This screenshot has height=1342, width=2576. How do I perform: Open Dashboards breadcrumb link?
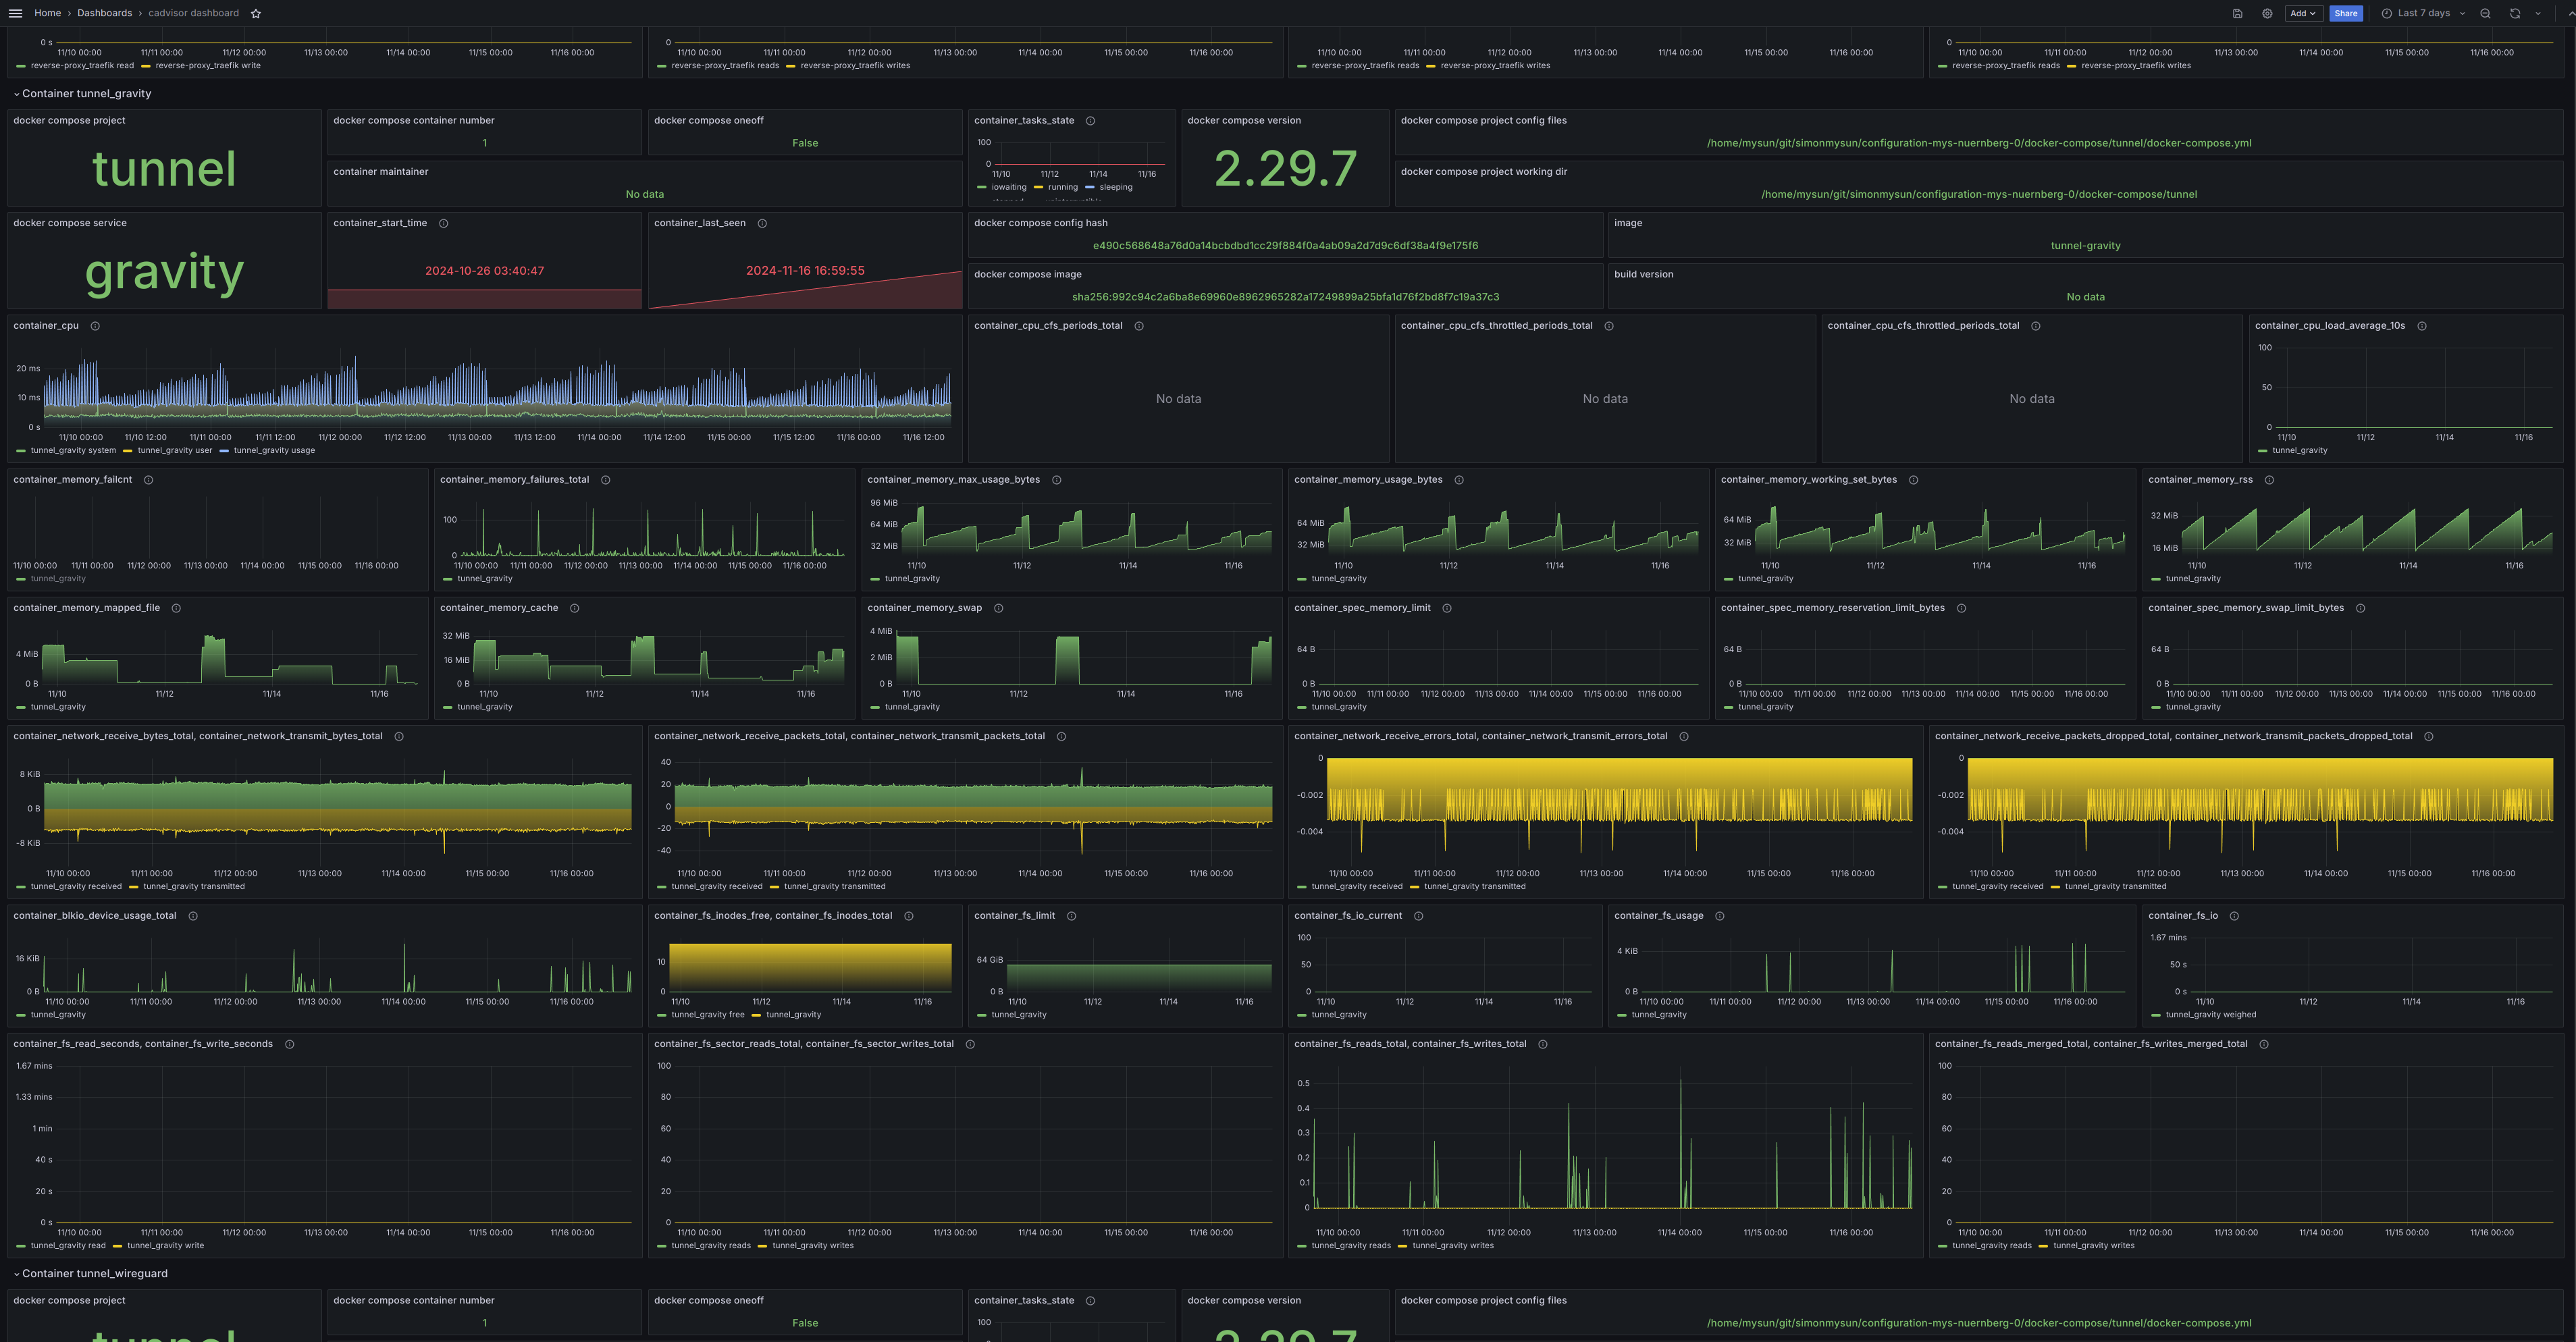click(104, 14)
